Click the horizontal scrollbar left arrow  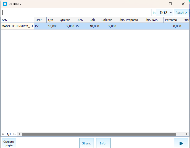(19, 134)
